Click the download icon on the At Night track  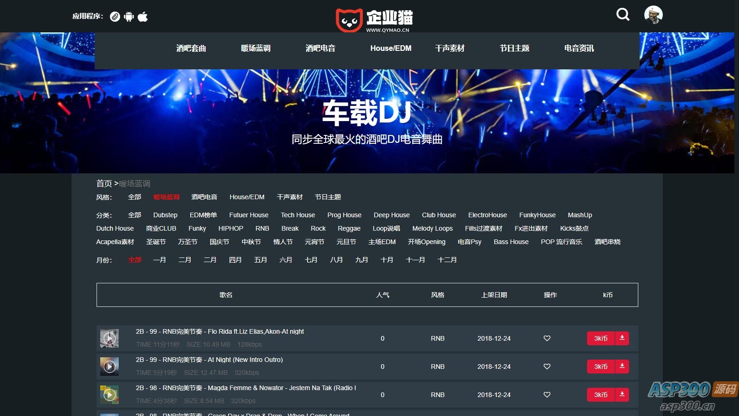[x=622, y=367]
